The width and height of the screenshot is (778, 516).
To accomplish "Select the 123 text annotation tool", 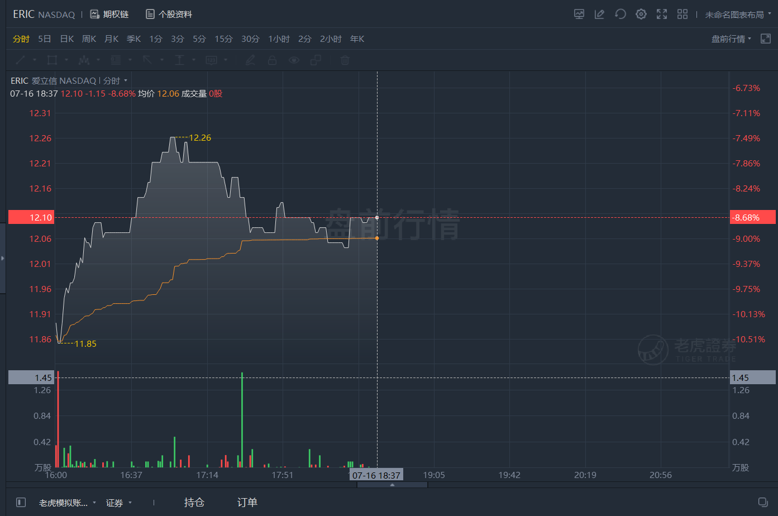I will (x=211, y=60).
